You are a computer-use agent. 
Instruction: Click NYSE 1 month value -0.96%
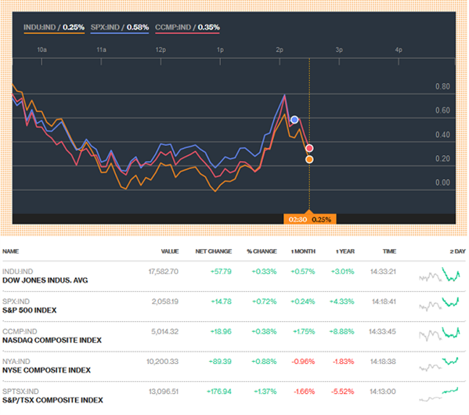click(x=303, y=362)
